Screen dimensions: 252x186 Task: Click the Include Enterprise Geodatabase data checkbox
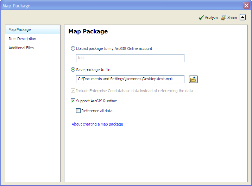tap(73, 91)
